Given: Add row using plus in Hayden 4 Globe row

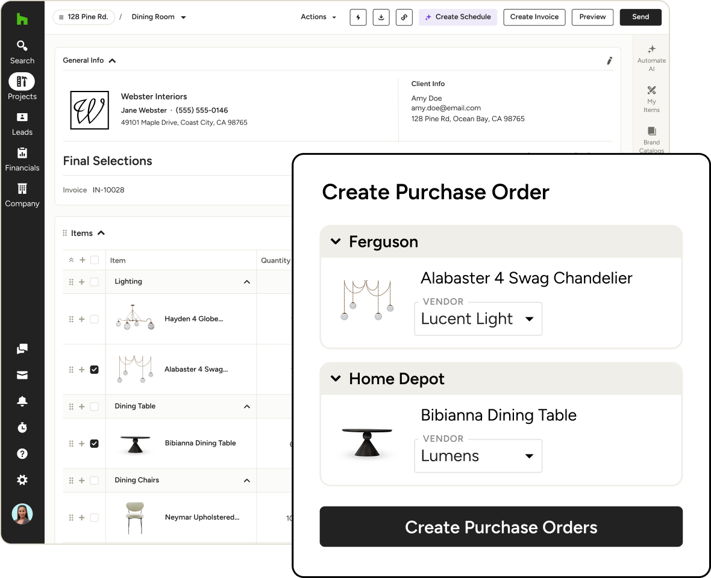Looking at the screenshot, I should pyautogui.click(x=81, y=319).
